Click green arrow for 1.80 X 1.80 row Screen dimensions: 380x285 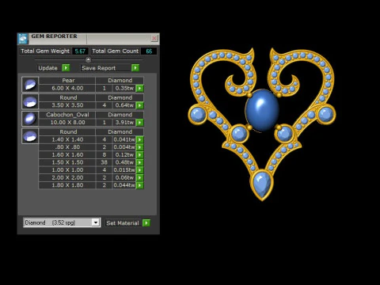(139, 185)
